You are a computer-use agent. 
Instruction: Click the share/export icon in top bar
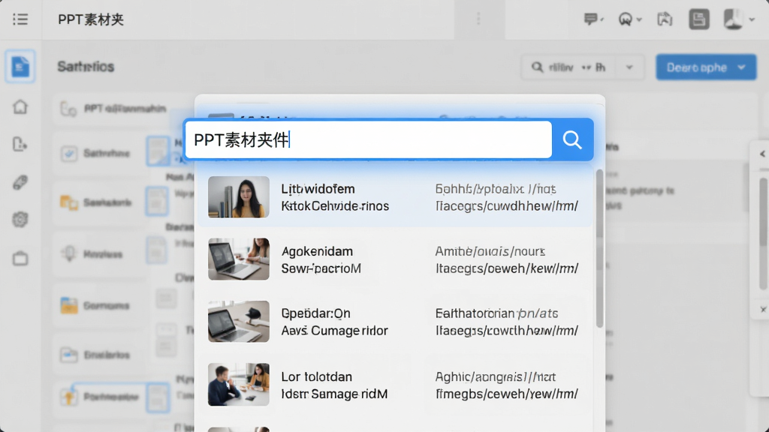(x=665, y=19)
